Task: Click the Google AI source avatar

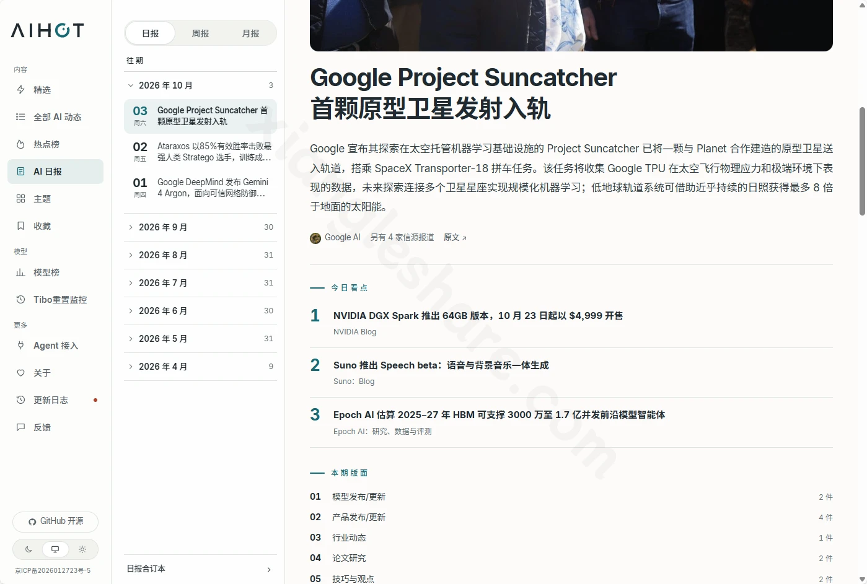Action: (315, 238)
